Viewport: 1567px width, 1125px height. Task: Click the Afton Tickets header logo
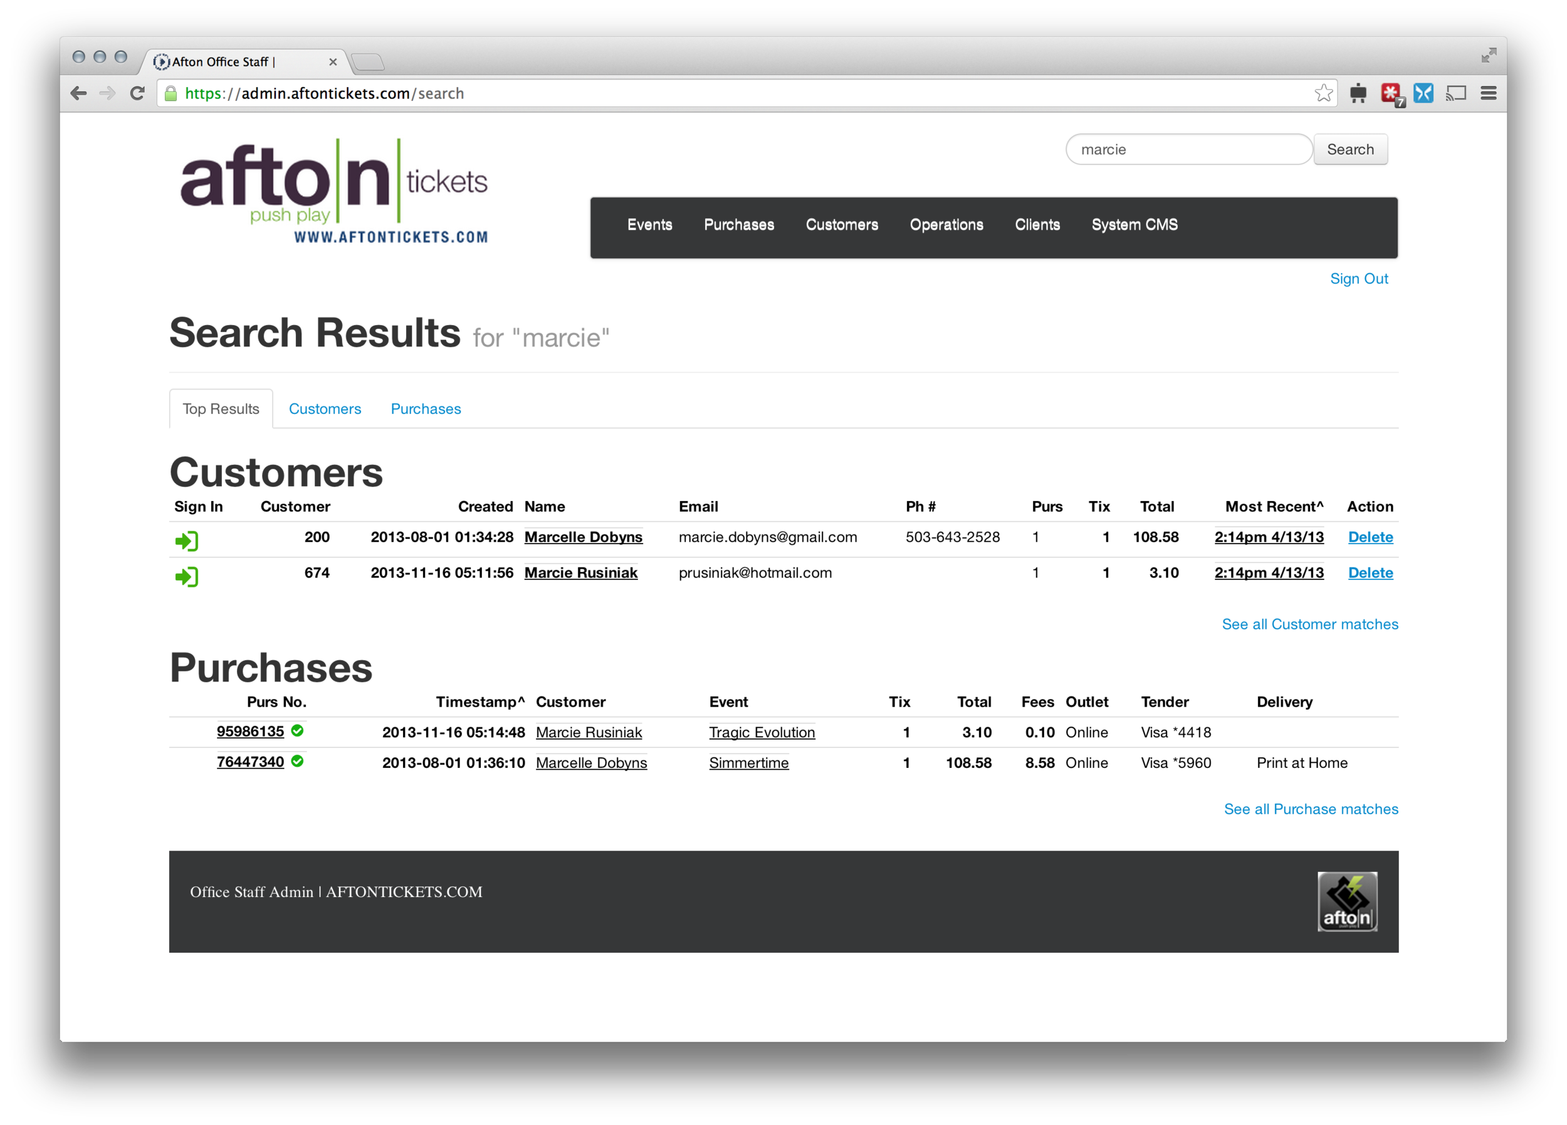click(333, 191)
